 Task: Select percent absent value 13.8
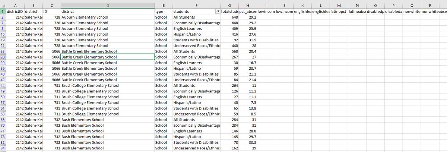point(248,108)
